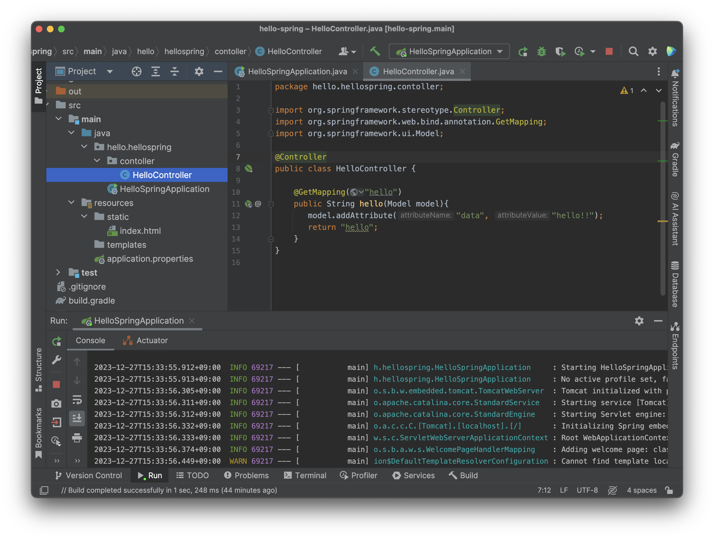The image size is (714, 539).
Task: Click the Run with Coverage icon
Action: click(x=560, y=51)
